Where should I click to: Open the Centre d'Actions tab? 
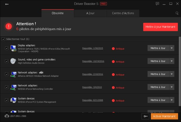click(122, 13)
